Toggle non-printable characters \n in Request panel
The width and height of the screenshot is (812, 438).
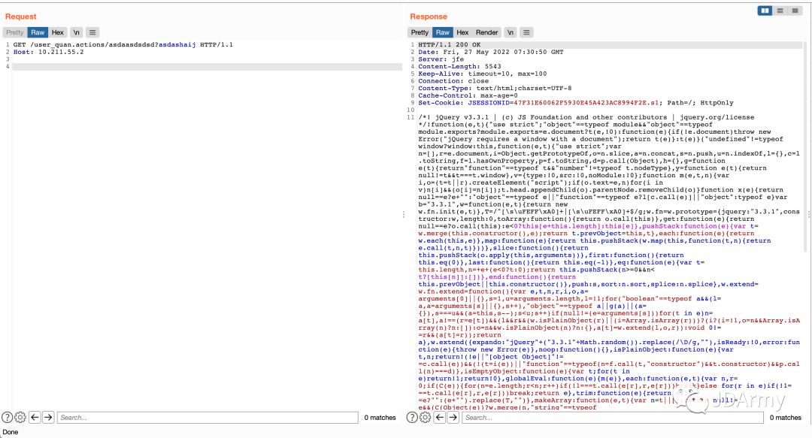pyautogui.click(x=76, y=32)
